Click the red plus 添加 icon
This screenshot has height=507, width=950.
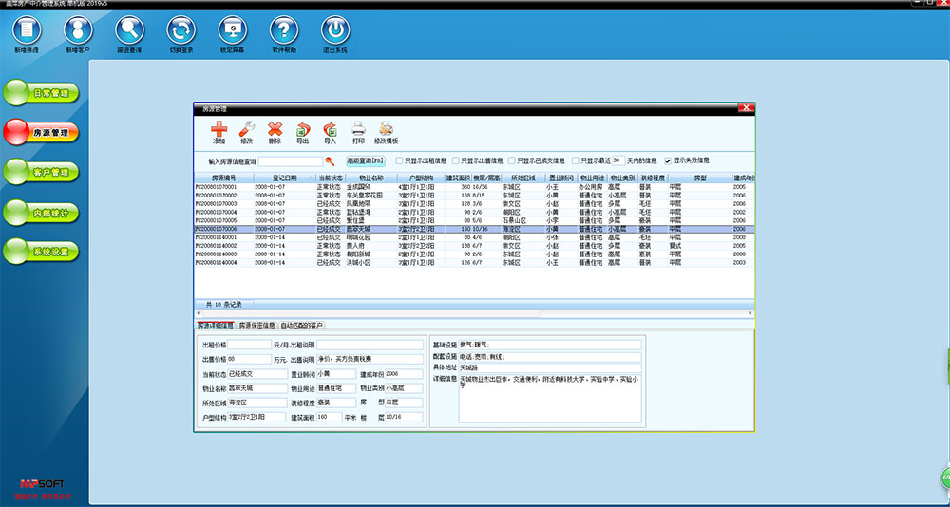click(x=219, y=130)
